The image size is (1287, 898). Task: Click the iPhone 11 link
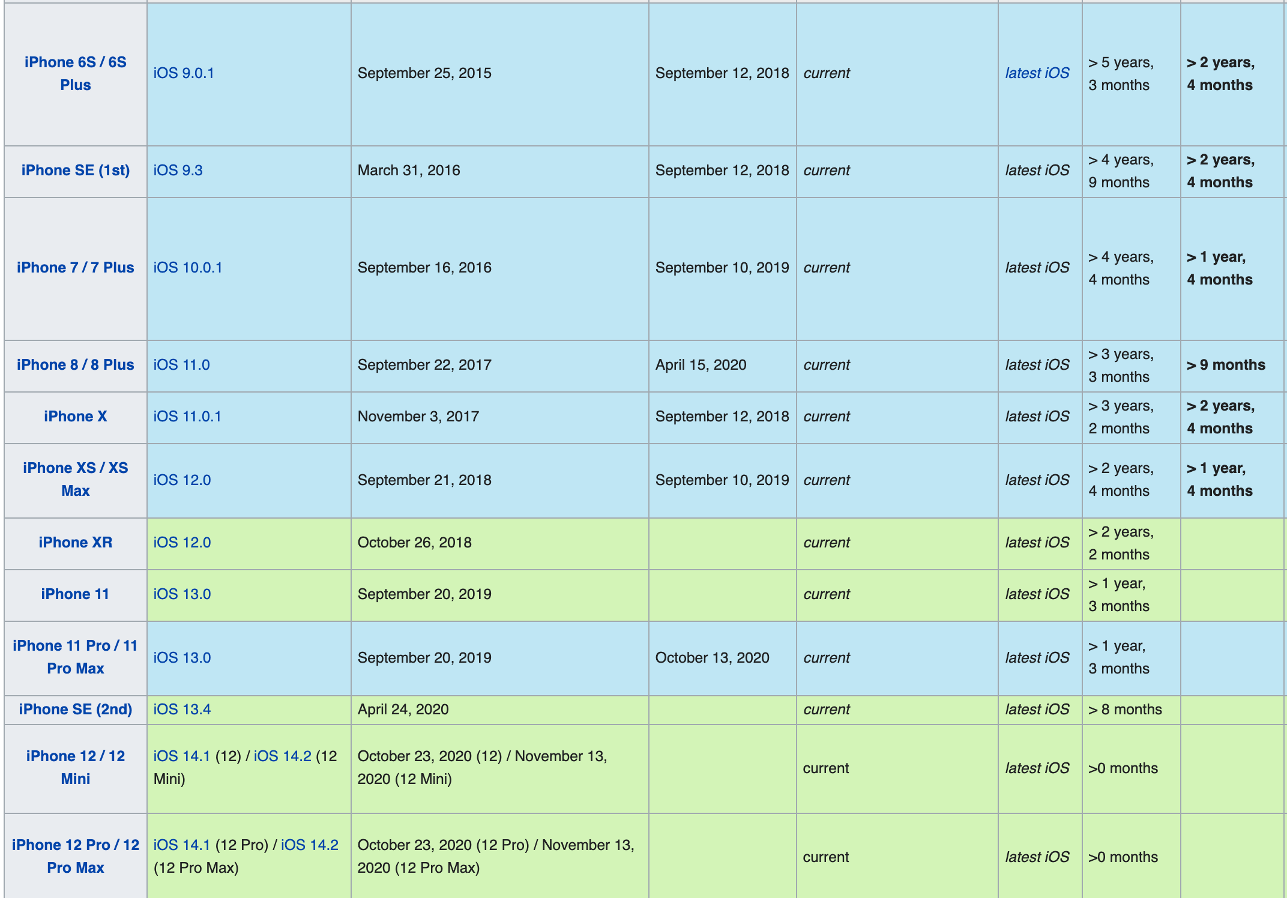click(76, 594)
